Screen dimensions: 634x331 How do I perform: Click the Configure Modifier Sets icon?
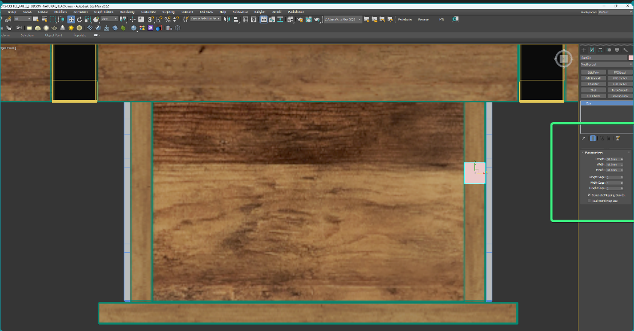coord(618,138)
